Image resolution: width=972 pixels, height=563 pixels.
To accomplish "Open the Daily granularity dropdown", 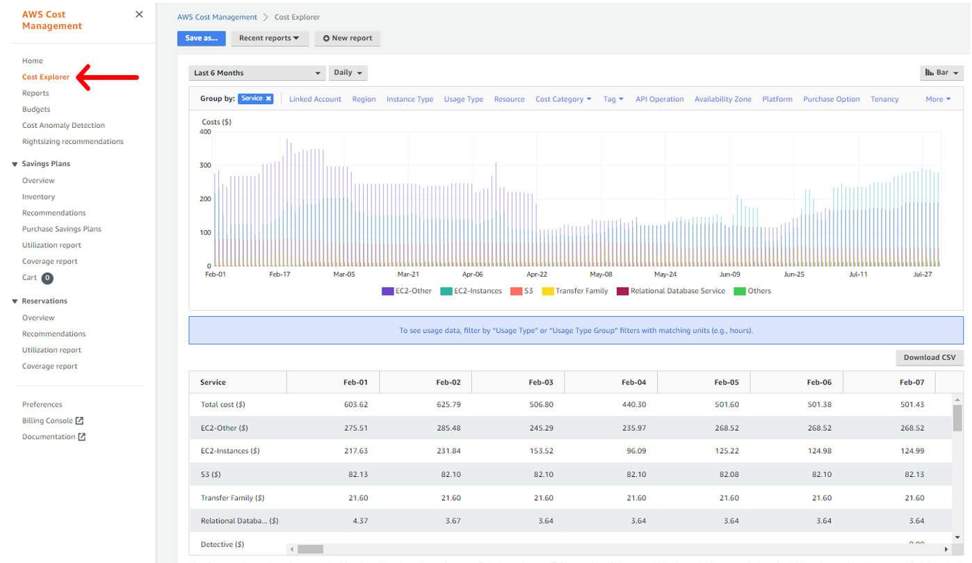I will point(348,73).
